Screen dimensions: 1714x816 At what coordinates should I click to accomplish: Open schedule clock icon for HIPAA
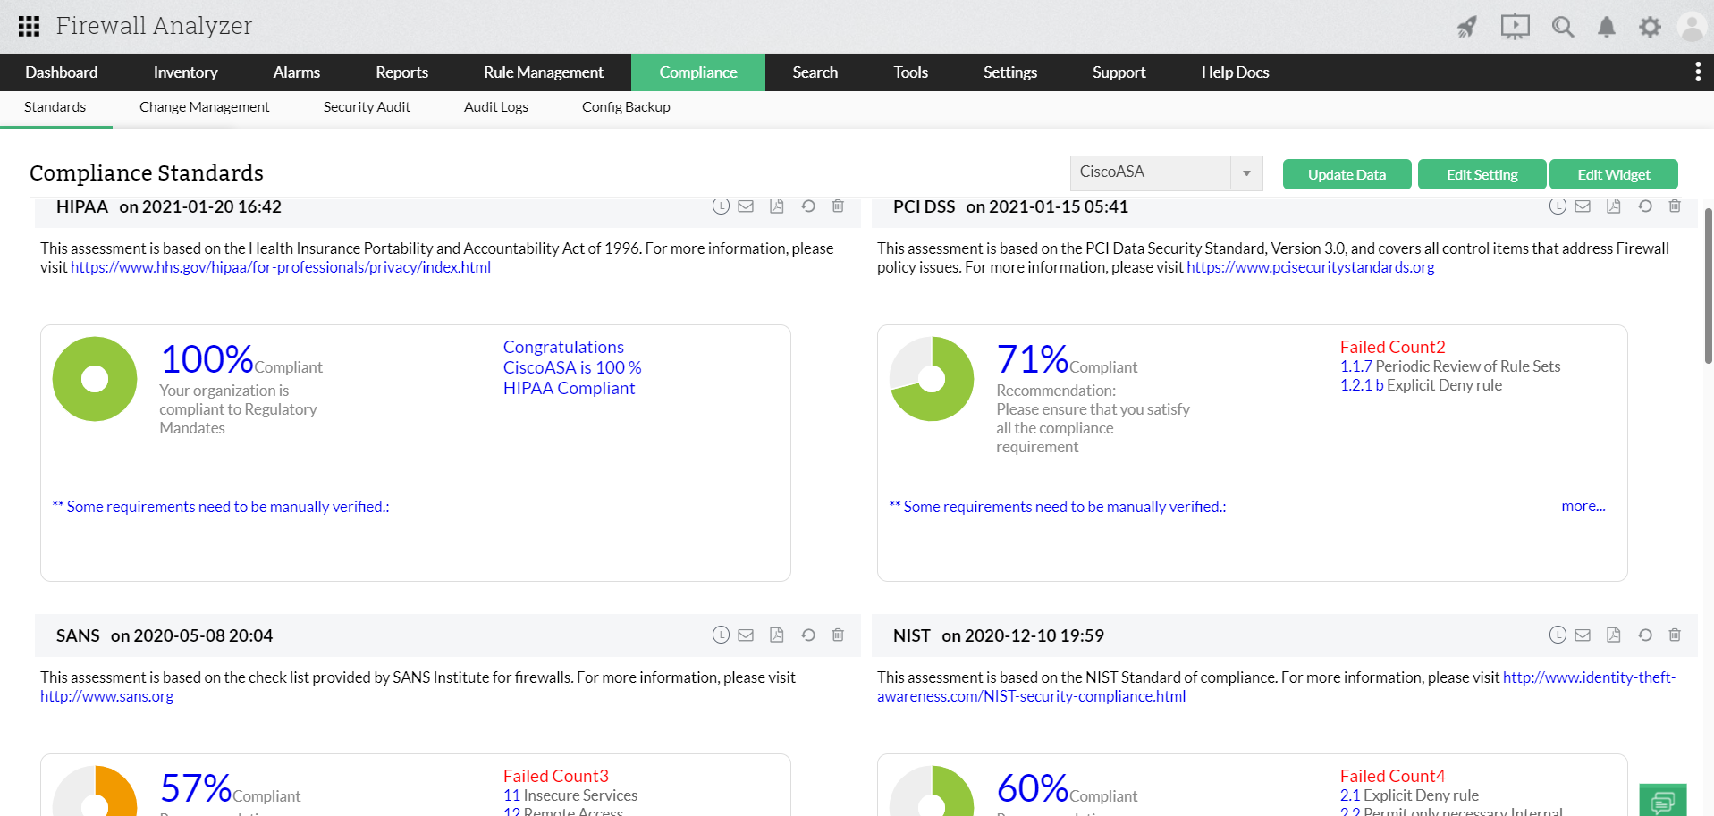point(721,206)
